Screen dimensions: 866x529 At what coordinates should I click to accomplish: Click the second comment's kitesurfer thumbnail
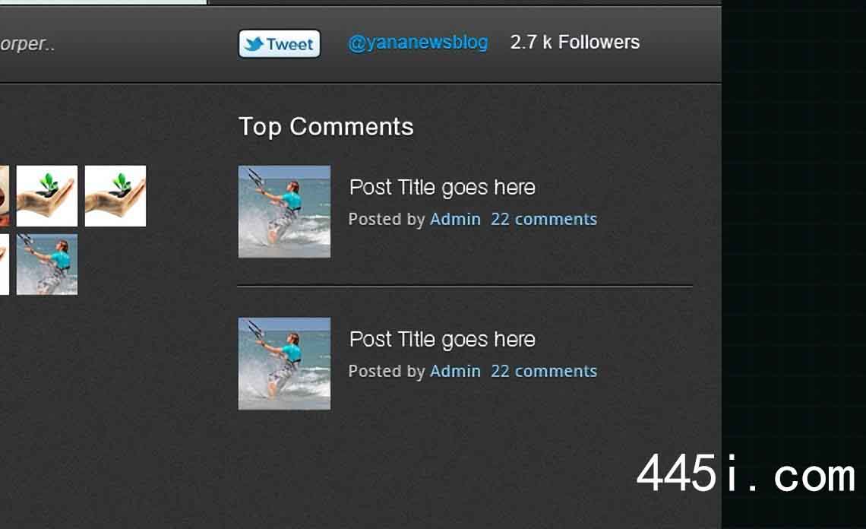click(284, 364)
